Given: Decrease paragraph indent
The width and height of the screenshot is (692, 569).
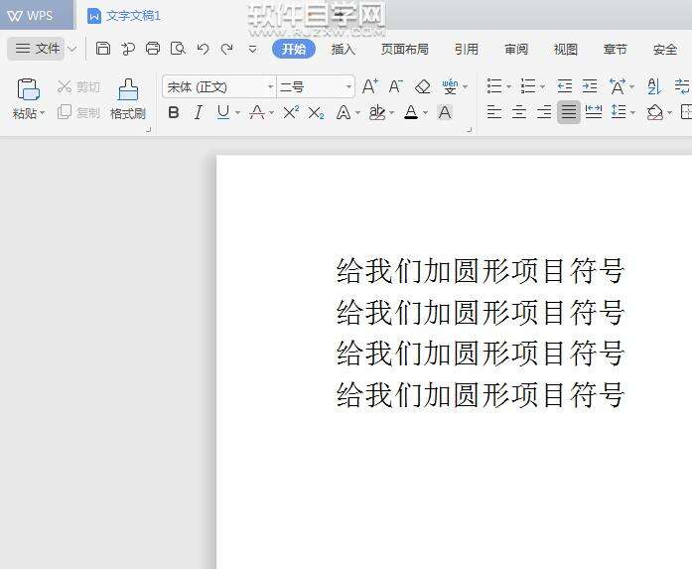Looking at the screenshot, I should coord(565,86).
